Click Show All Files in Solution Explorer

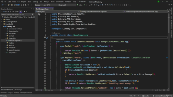click(18, 12)
